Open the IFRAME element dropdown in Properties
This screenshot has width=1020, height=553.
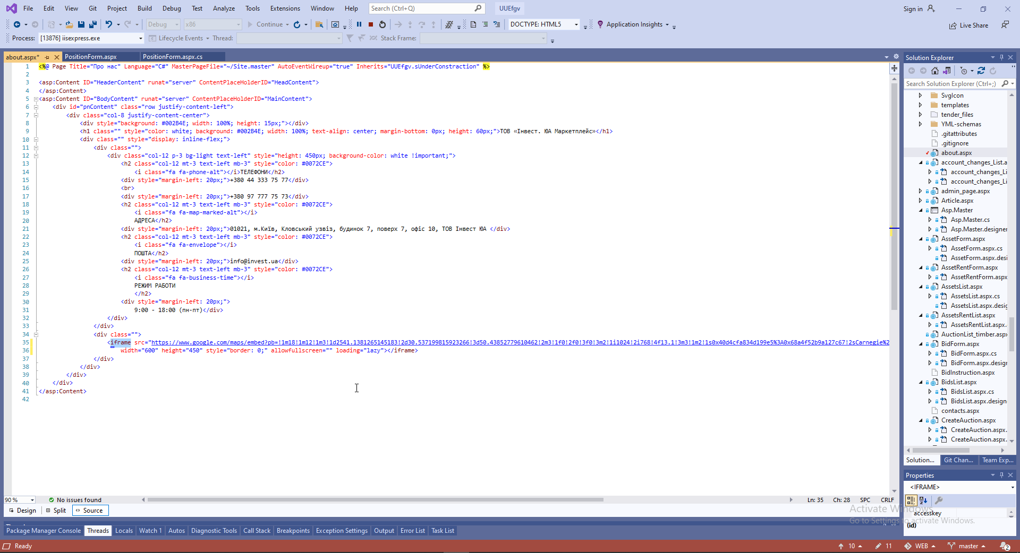click(x=1013, y=487)
